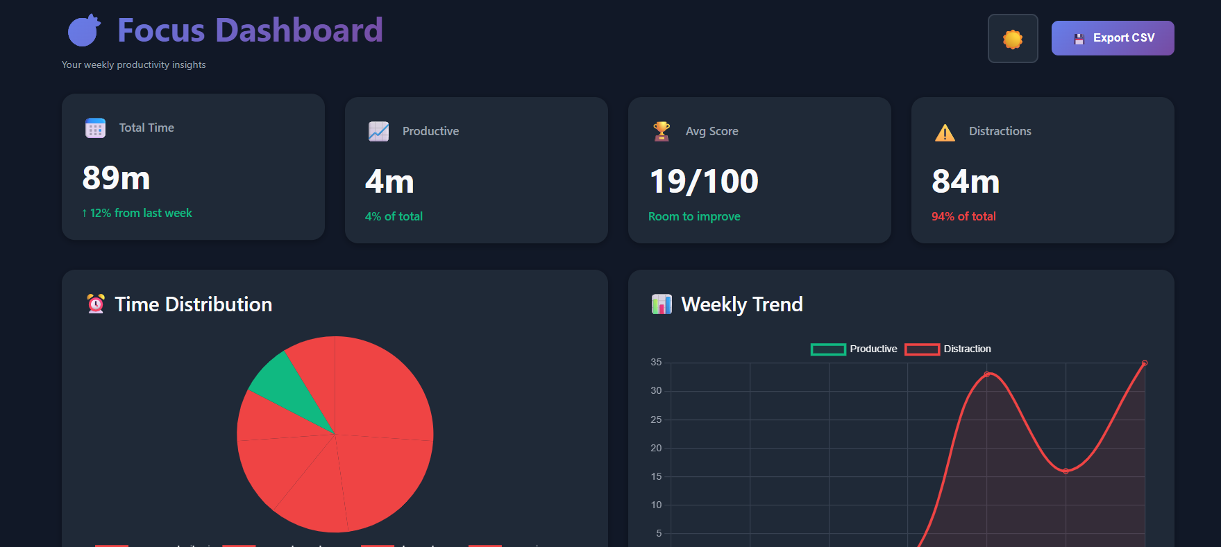1221x547 pixels.
Task: Click the '94% of total' text
Action: click(963, 216)
